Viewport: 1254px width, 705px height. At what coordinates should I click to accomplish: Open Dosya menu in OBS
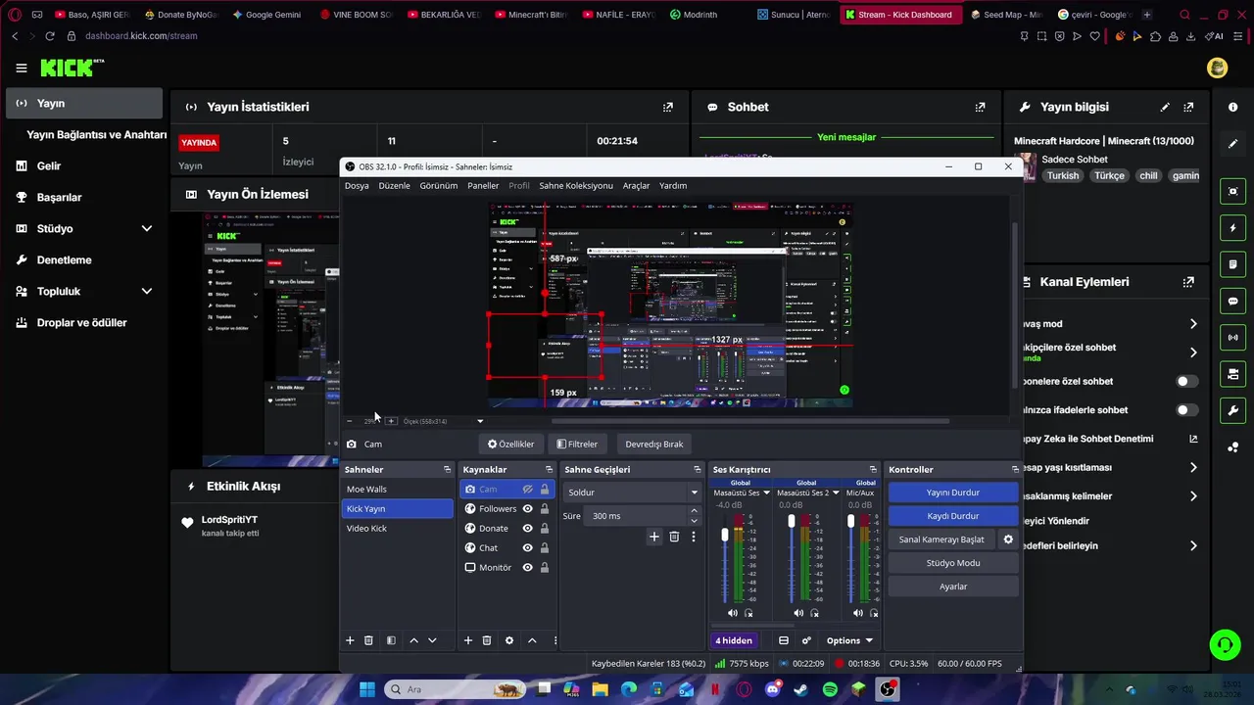(x=357, y=185)
